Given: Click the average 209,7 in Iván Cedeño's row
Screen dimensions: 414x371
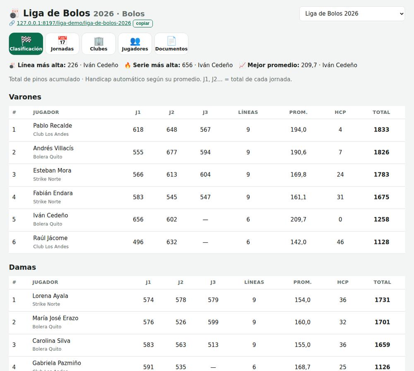Looking at the screenshot, I should pos(298,219).
